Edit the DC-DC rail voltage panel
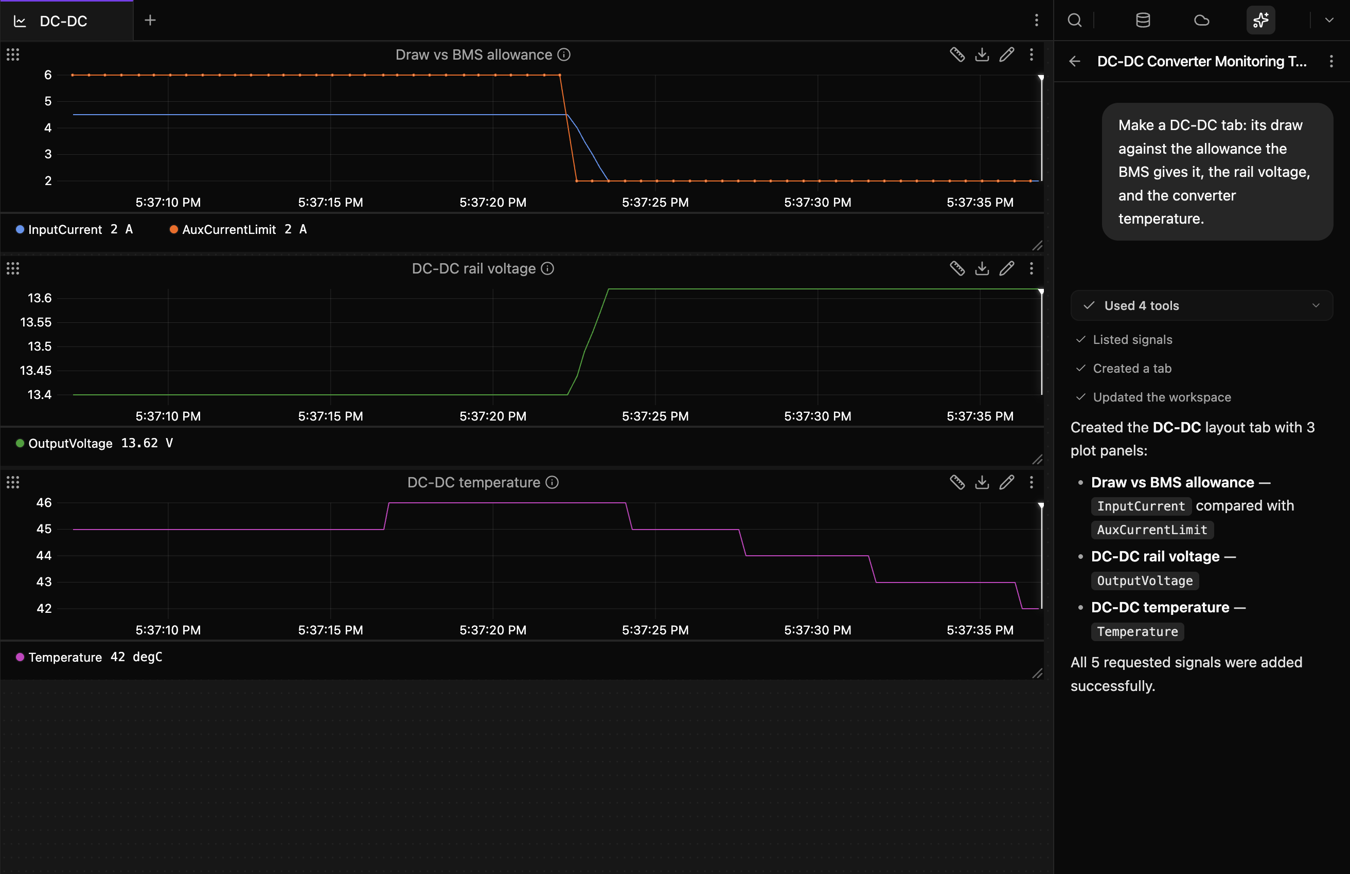Screen dimensions: 1350x874 pyautogui.click(x=1007, y=268)
